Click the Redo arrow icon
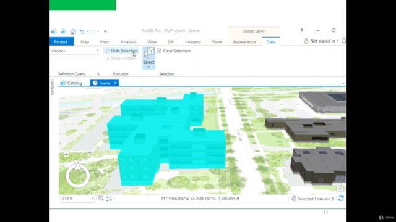 click(x=92, y=31)
